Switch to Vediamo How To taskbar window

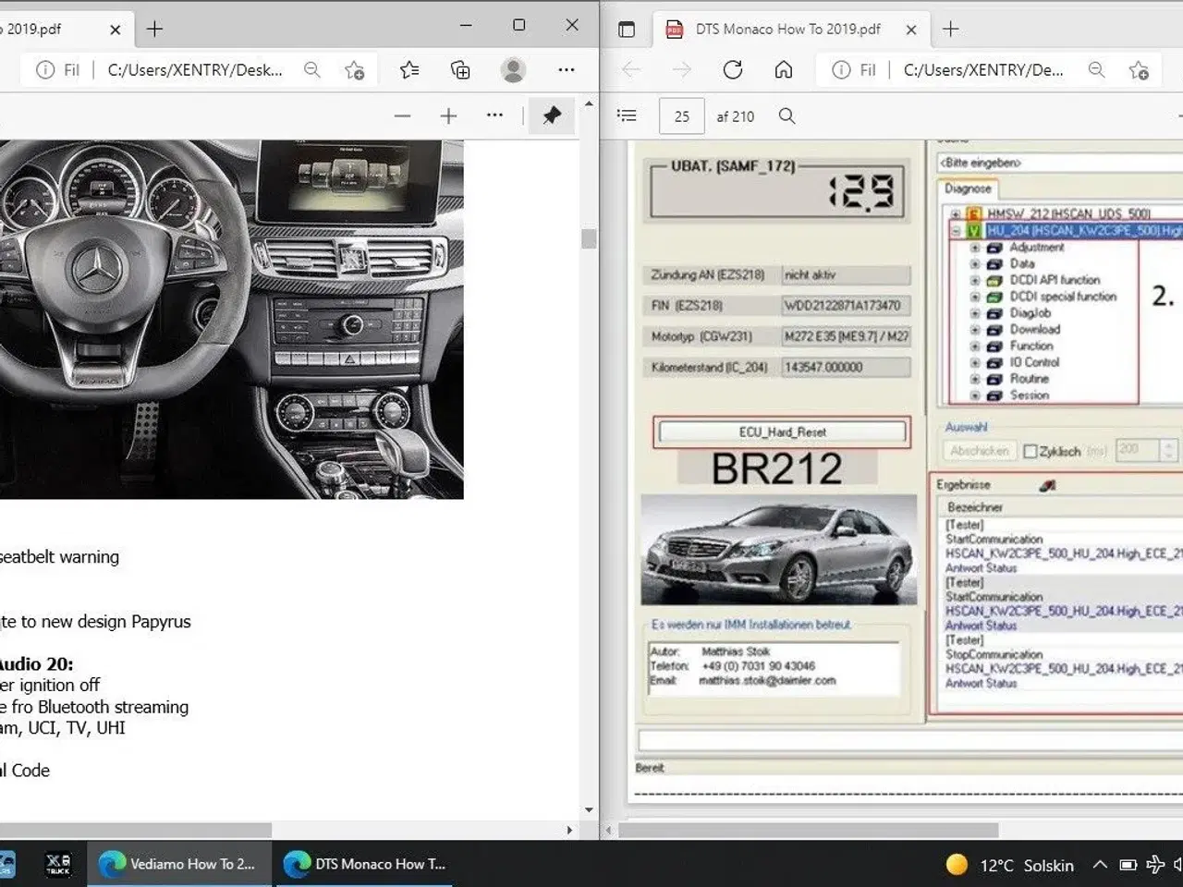coord(178,865)
